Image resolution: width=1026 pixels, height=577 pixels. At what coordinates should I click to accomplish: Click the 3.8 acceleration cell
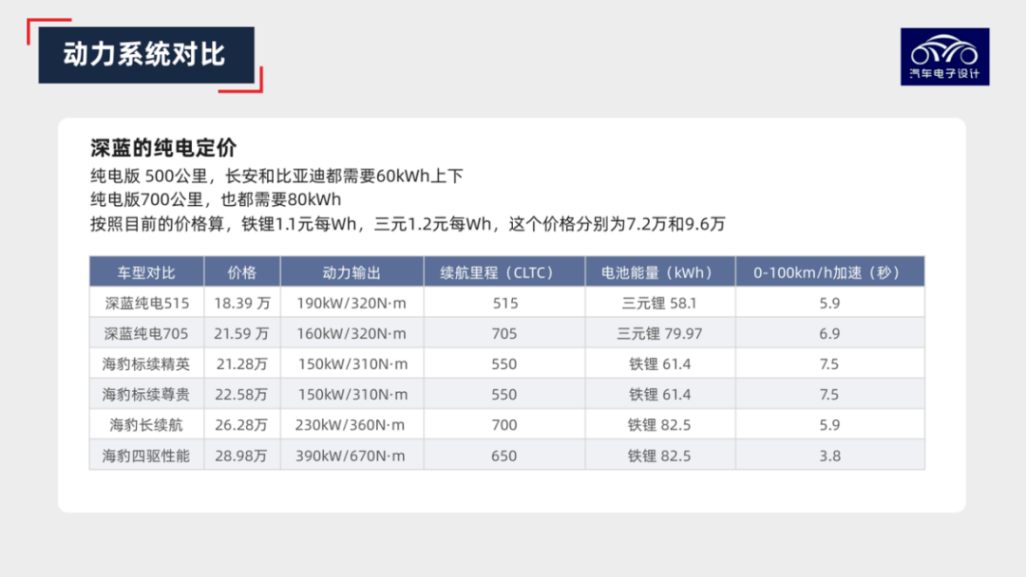pyautogui.click(x=829, y=456)
